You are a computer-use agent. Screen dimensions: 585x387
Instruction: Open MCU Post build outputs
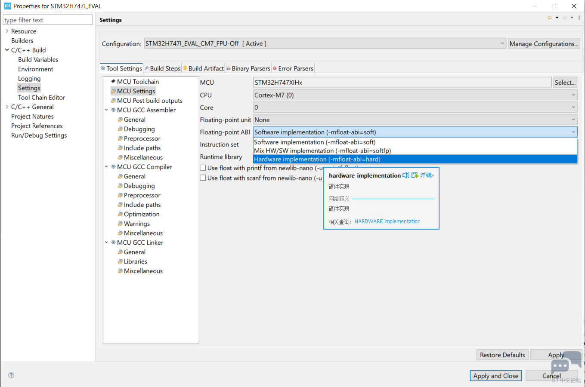[149, 101]
